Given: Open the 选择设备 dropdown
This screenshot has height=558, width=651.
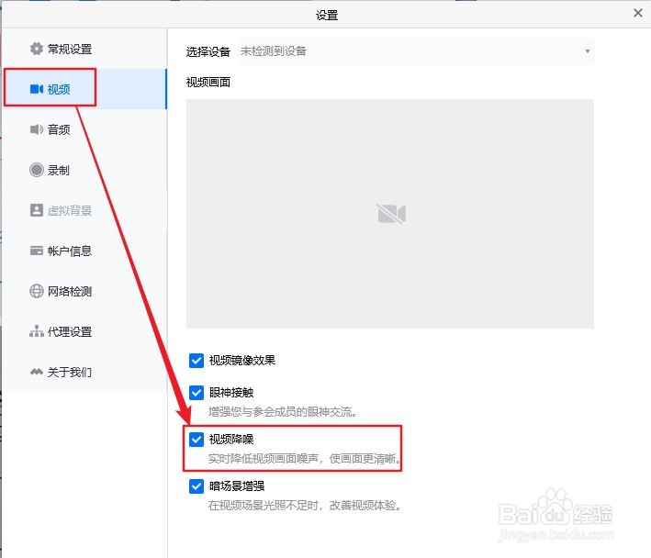Looking at the screenshot, I should tap(416, 51).
